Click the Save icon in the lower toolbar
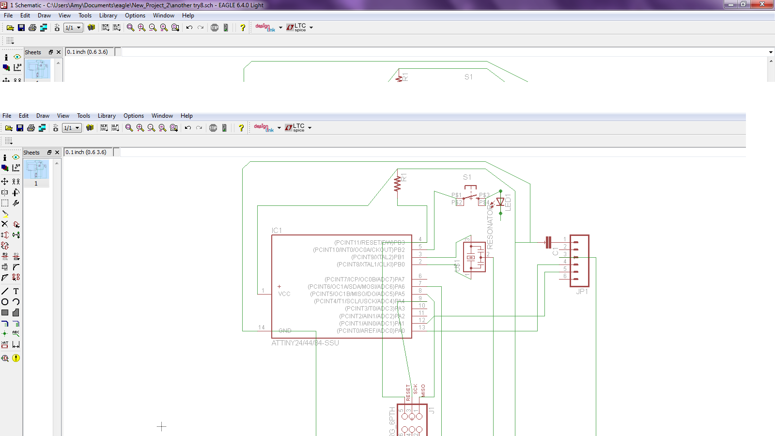The width and height of the screenshot is (775, 436). click(20, 128)
